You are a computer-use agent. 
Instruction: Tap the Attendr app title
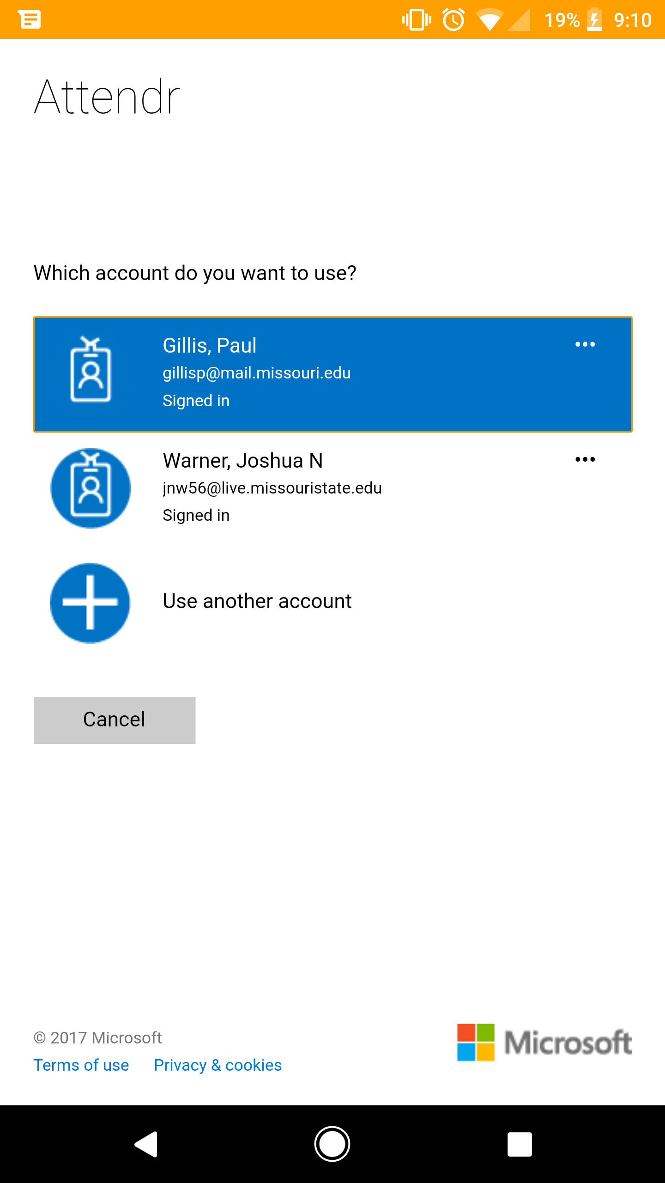[x=107, y=97]
